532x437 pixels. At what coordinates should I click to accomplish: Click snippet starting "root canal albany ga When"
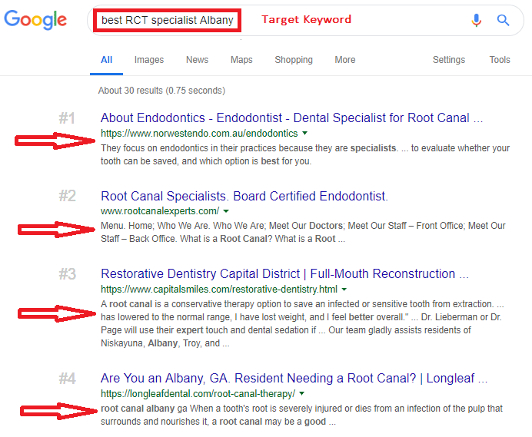tap(301, 415)
